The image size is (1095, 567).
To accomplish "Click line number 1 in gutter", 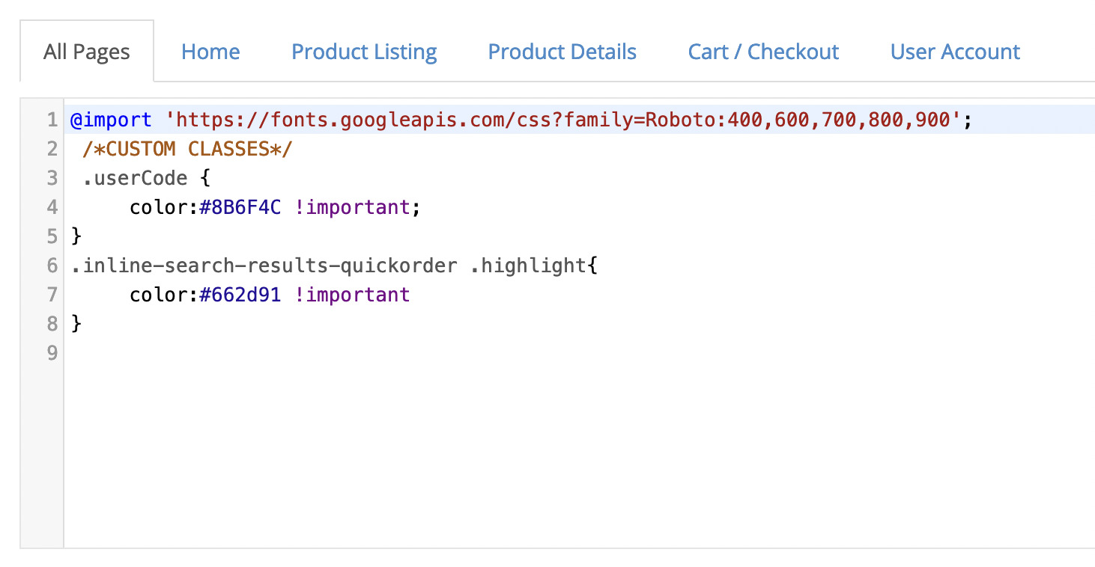I will click(x=52, y=120).
